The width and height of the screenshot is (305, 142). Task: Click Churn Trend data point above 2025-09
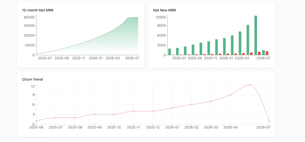pos(95,115)
